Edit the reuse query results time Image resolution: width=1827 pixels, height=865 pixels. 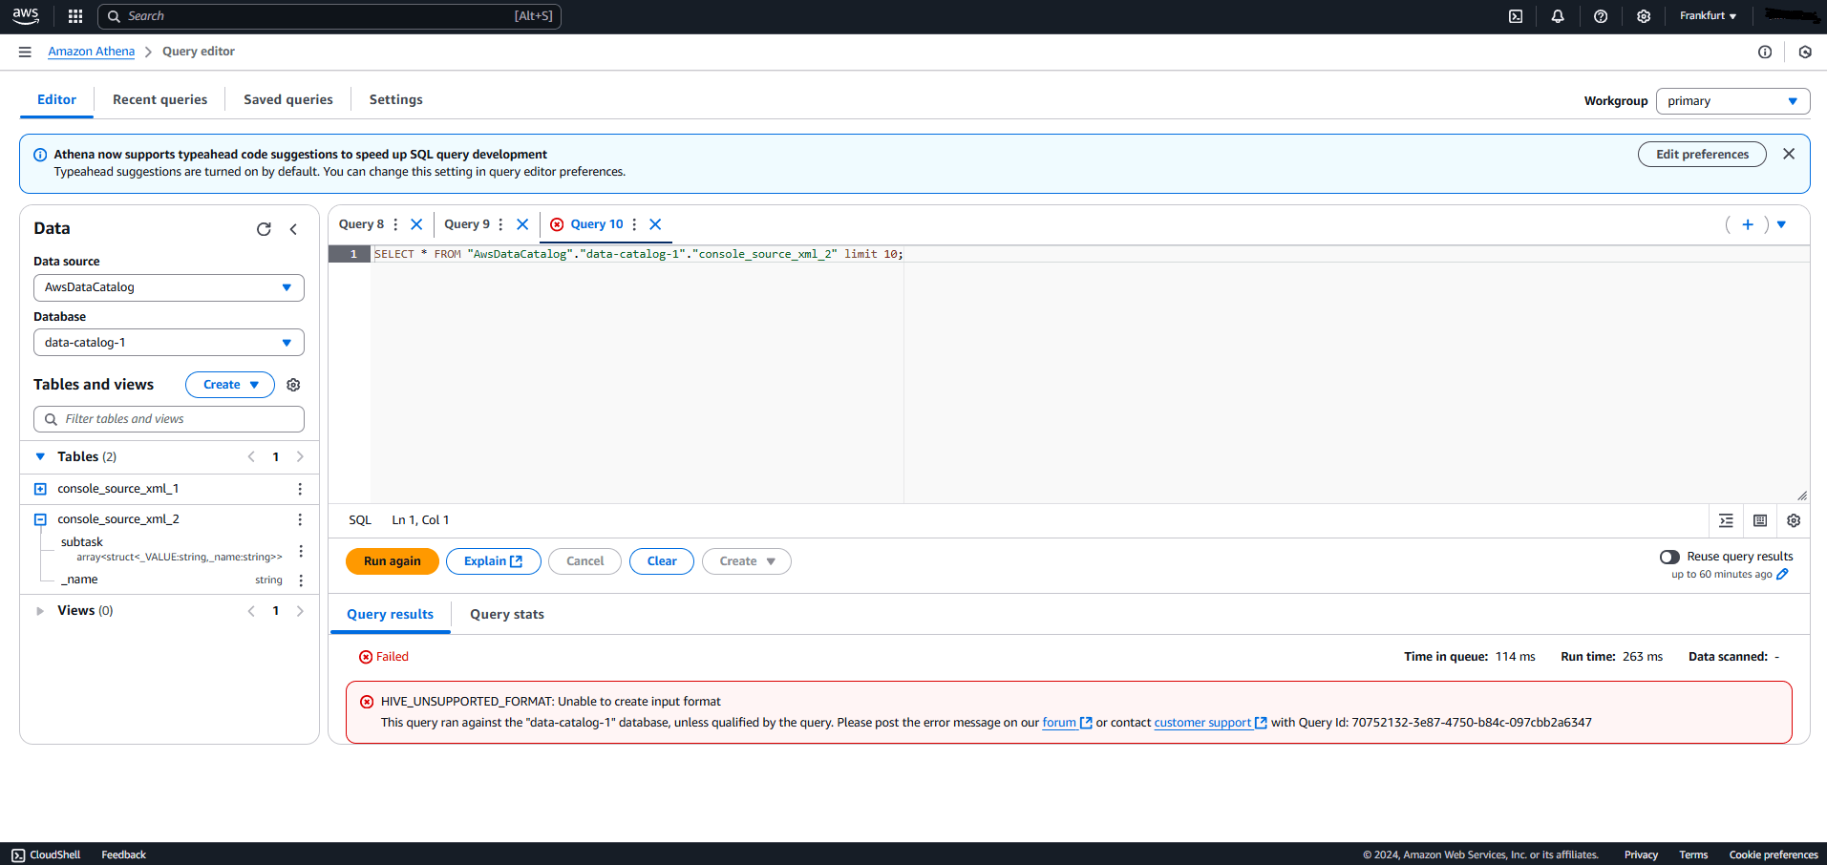[1782, 575]
